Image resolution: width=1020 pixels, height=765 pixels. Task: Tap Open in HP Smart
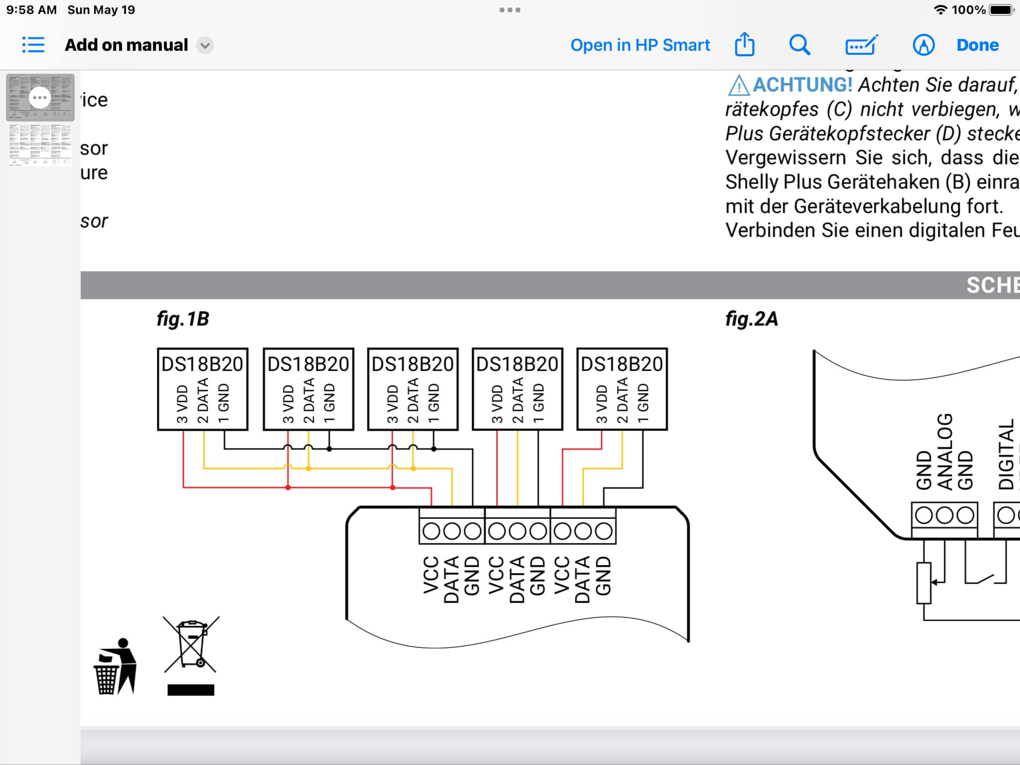pyautogui.click(x=640, y=45)
